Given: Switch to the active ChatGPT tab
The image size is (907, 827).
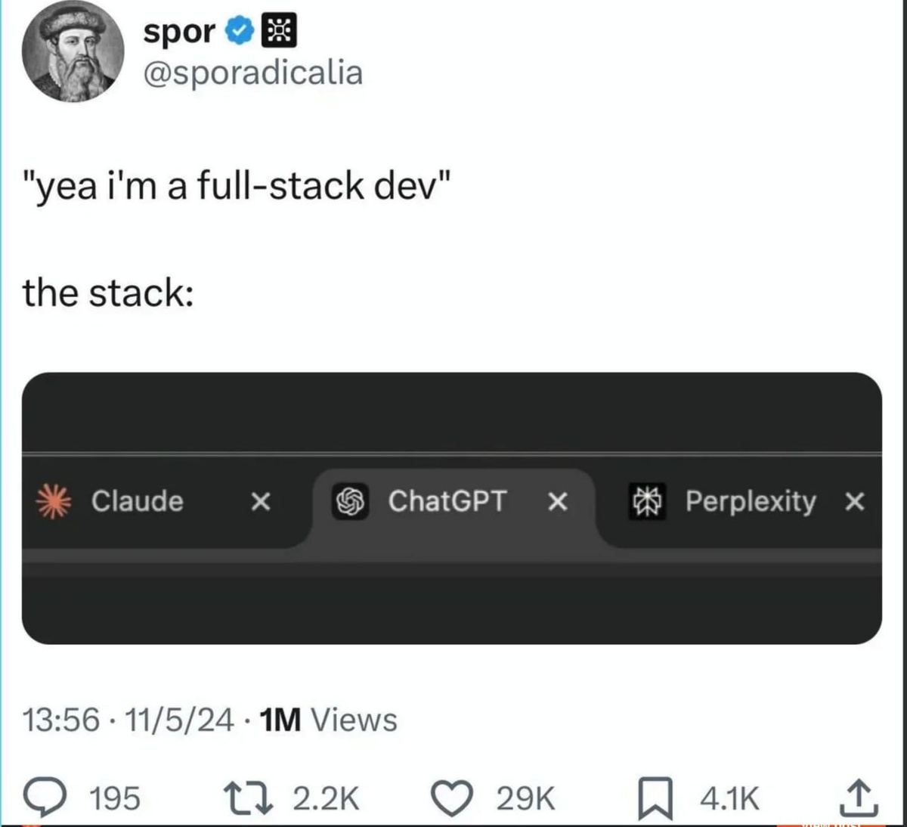Looking at the screenshot, I should [447, 501].
